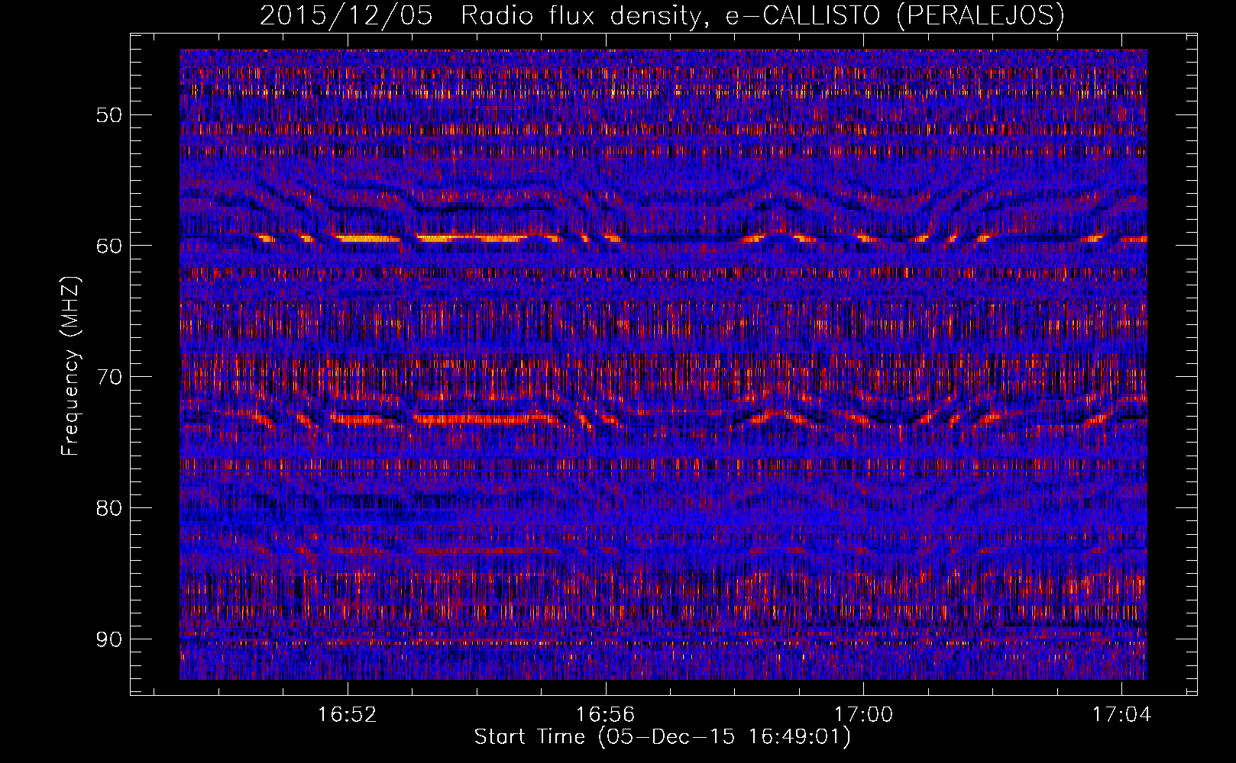The height and width of the screenshot is (763, 1236).
Task: Click the 16:52 time tick label
Action: [x=348, y=715]
